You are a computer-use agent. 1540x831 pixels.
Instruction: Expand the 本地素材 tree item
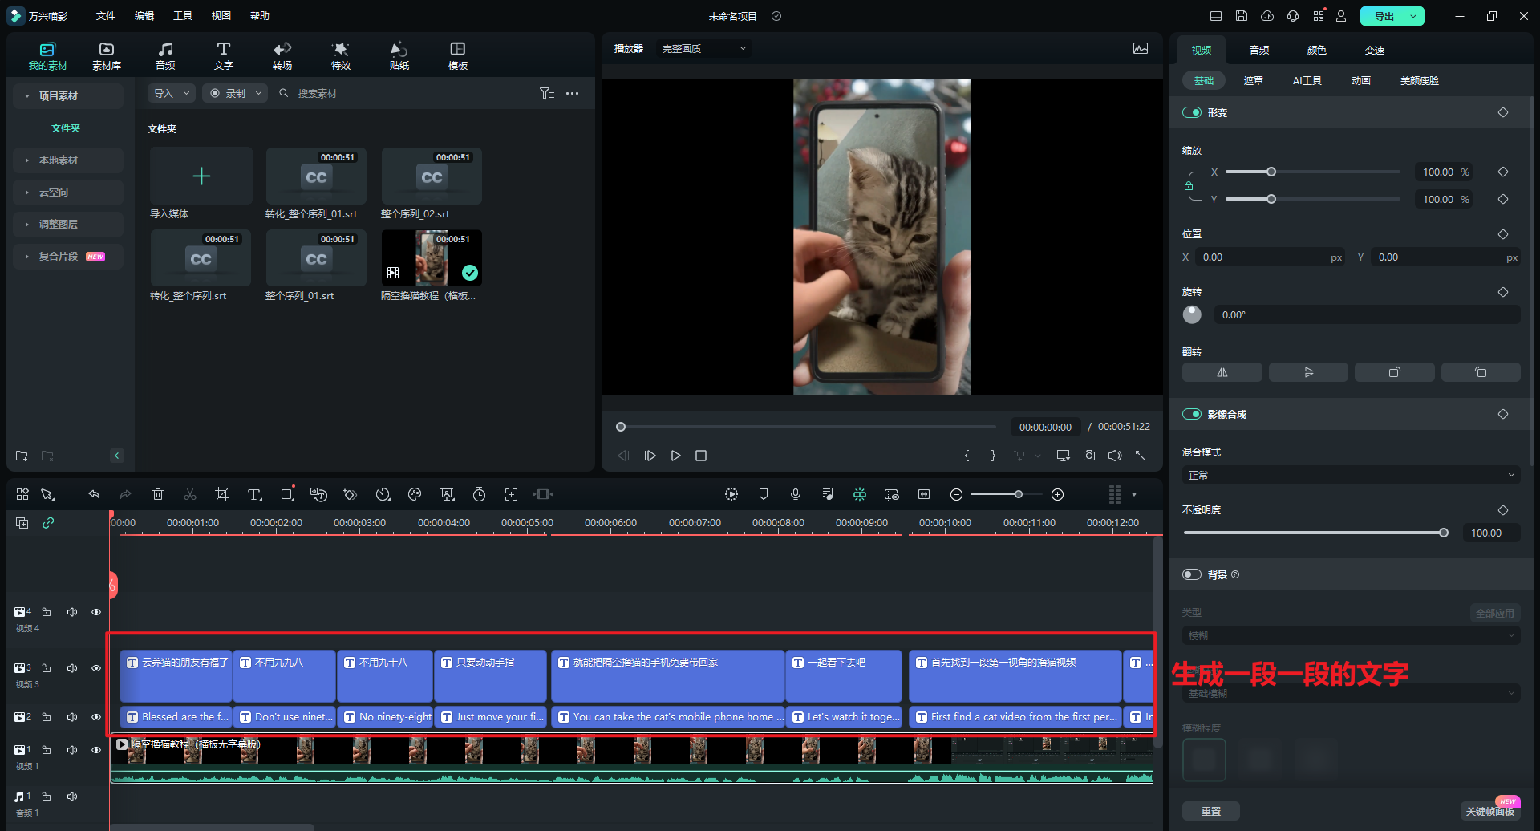tap(59, 160)
